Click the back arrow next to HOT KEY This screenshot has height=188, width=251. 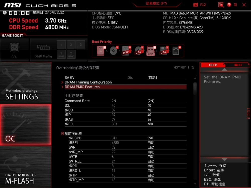[x=193, y=67]
